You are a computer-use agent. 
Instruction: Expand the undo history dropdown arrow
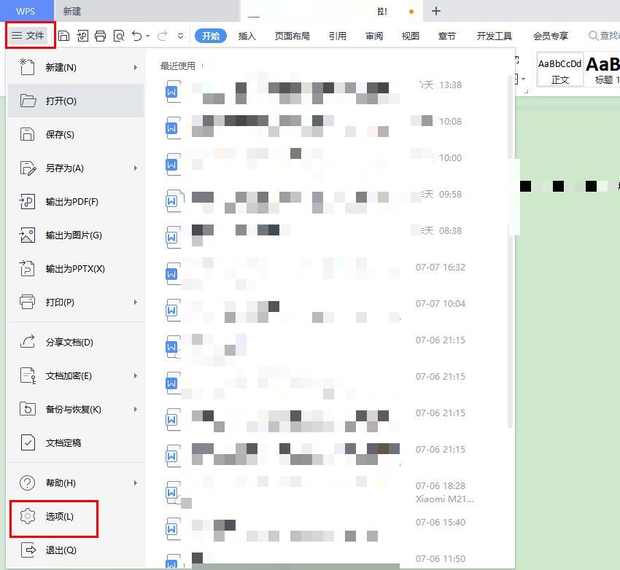pyautogui.click(x=148, y=36)
